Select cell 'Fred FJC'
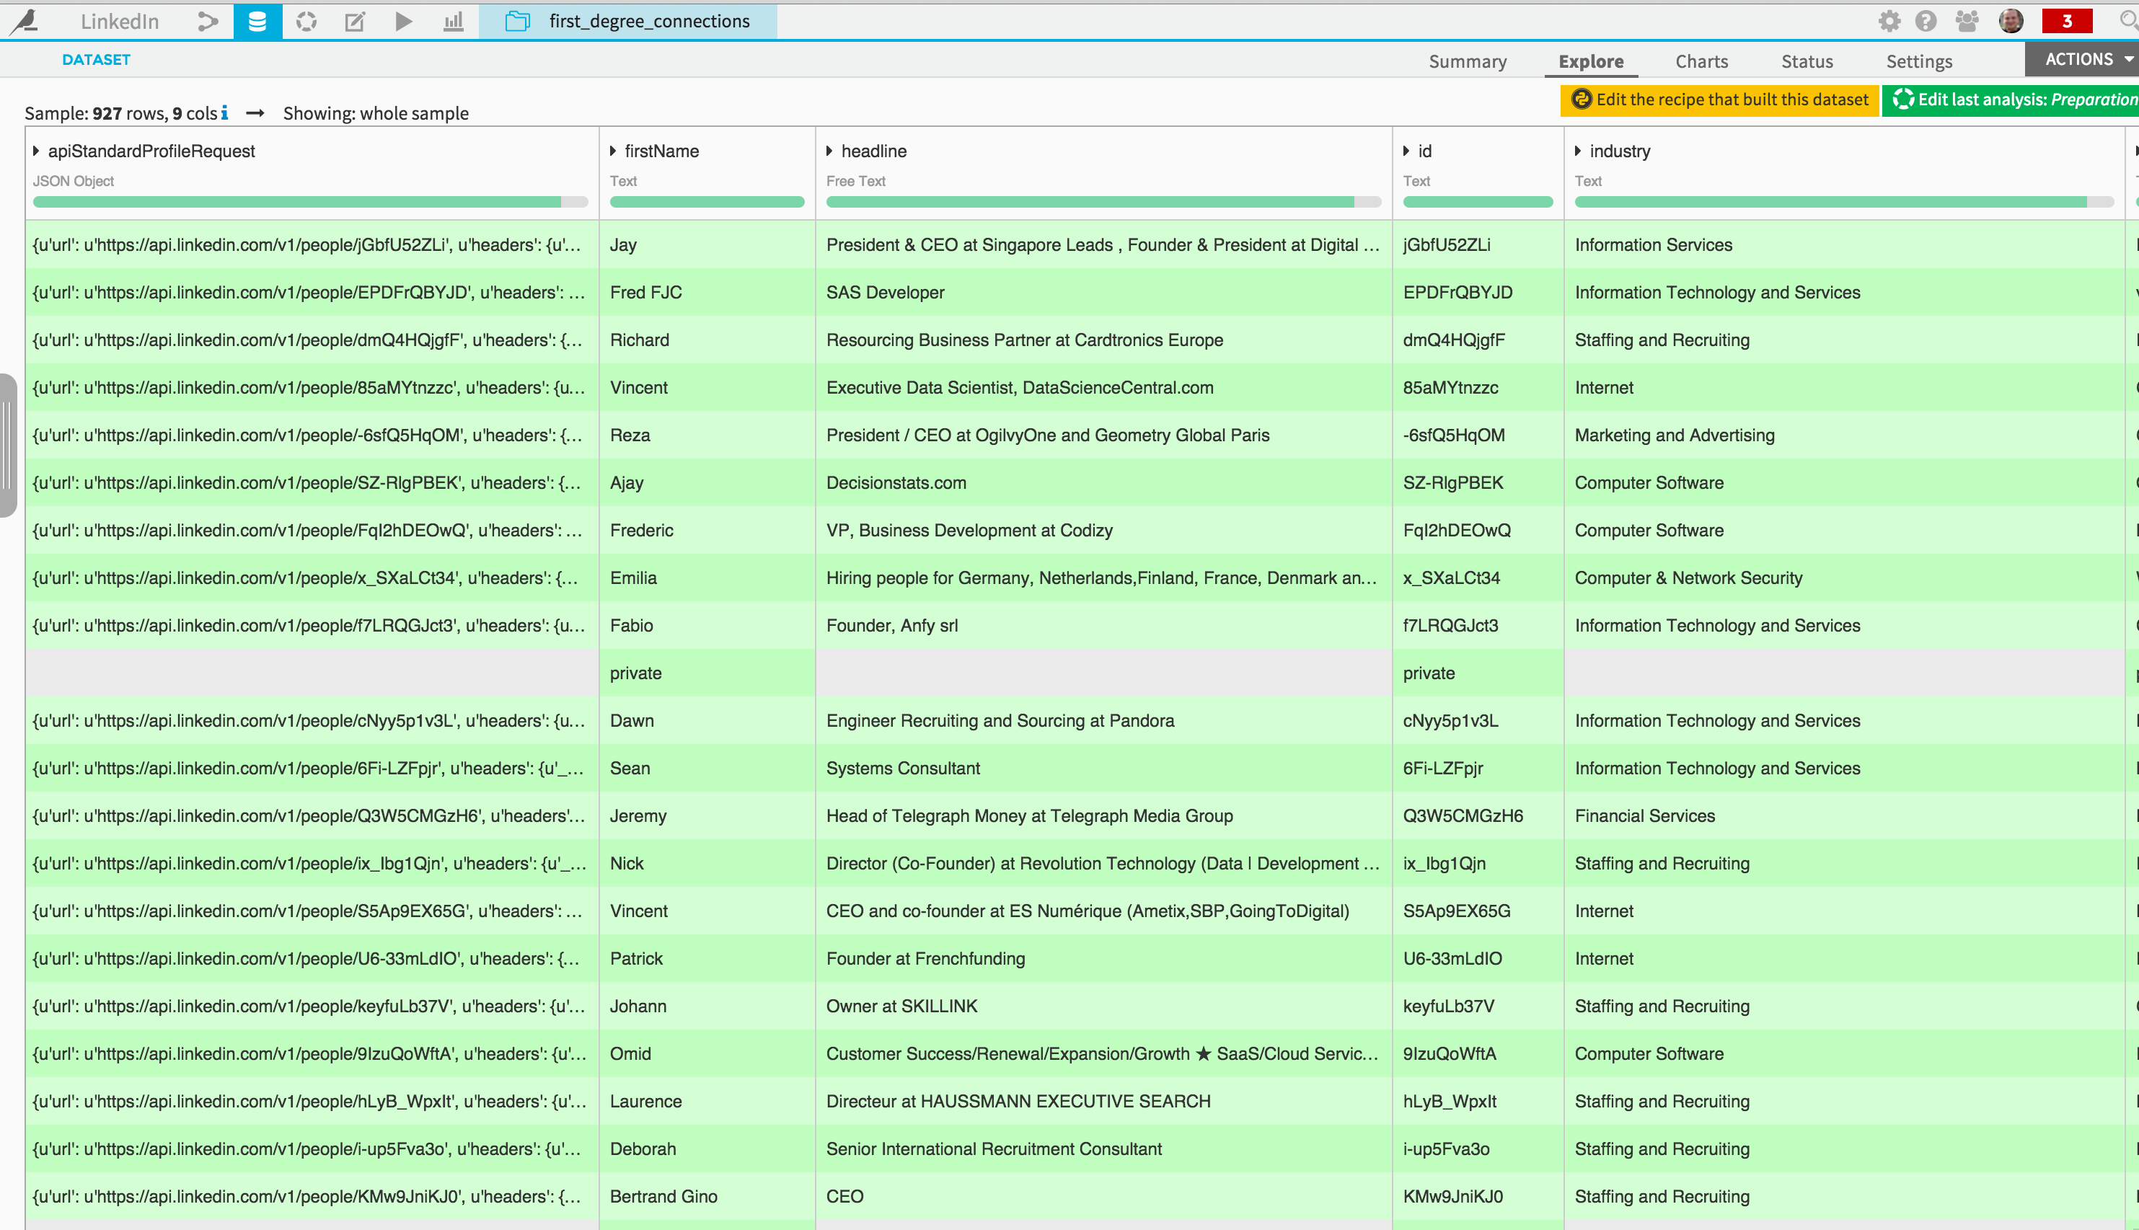 tap(707, 292)
